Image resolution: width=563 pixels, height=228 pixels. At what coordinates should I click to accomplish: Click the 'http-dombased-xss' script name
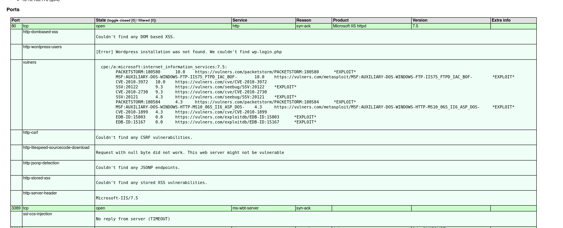point(41,32)
